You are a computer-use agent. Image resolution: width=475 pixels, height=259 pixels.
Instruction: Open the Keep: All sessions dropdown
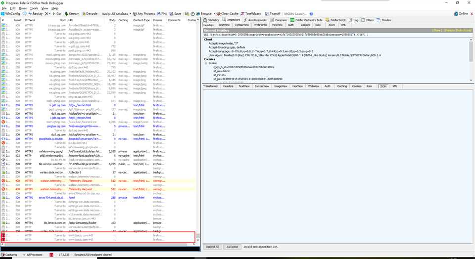coord(117,14)
